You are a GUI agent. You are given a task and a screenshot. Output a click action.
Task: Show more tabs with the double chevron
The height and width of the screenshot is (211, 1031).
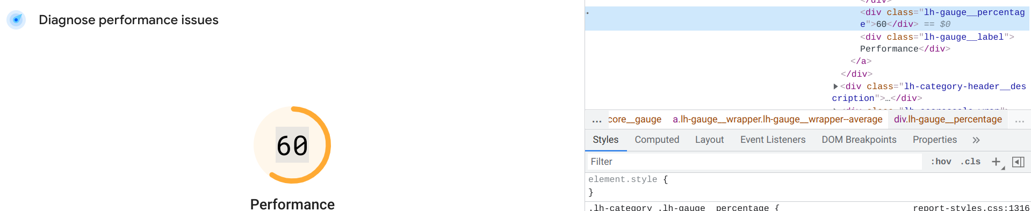tap(976, 140)
